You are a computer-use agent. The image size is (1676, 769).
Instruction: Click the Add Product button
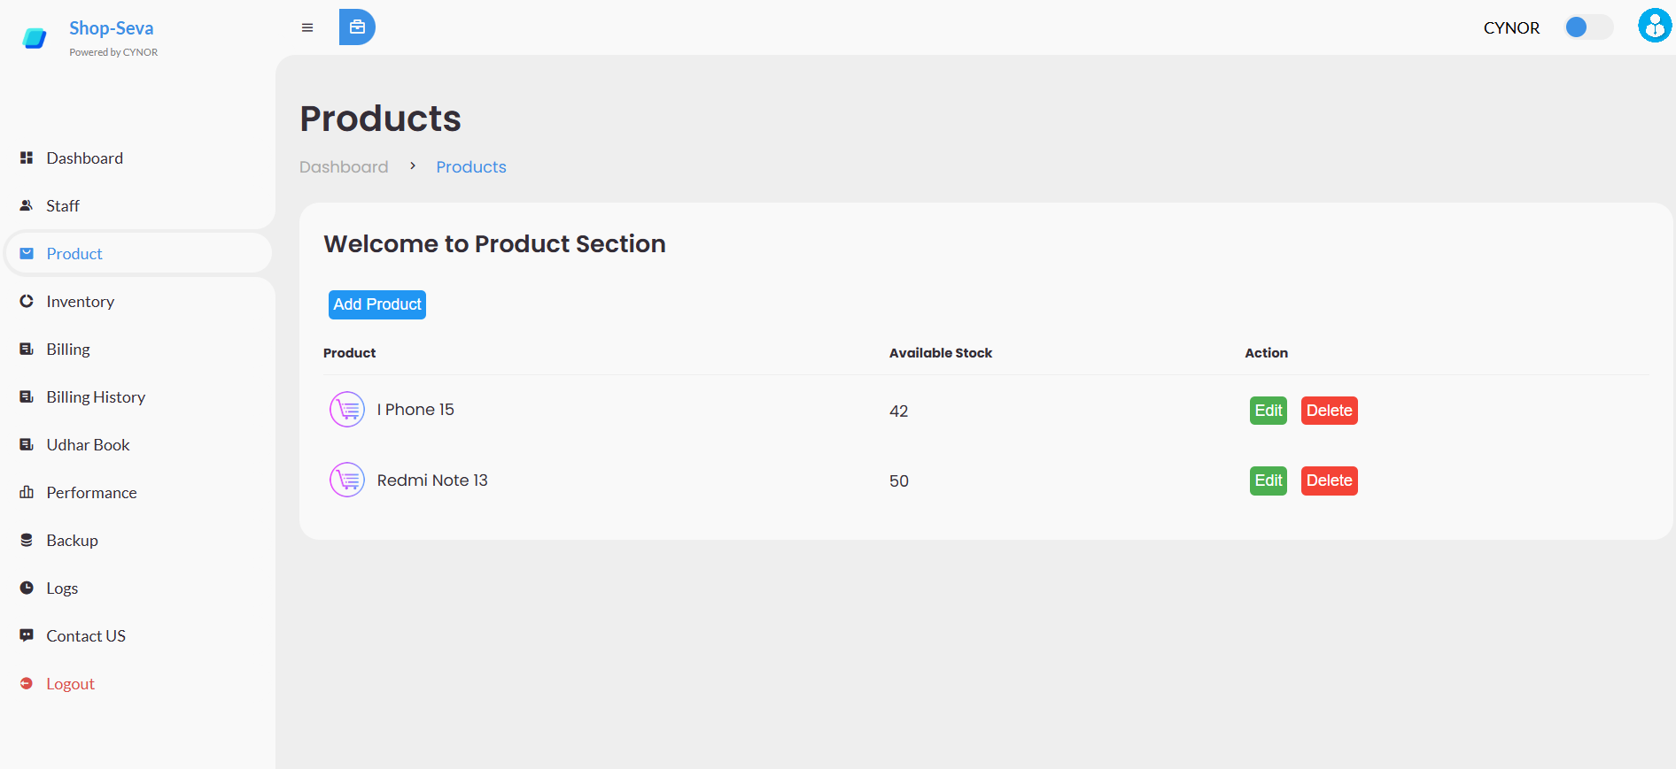[x=376, y=304]
